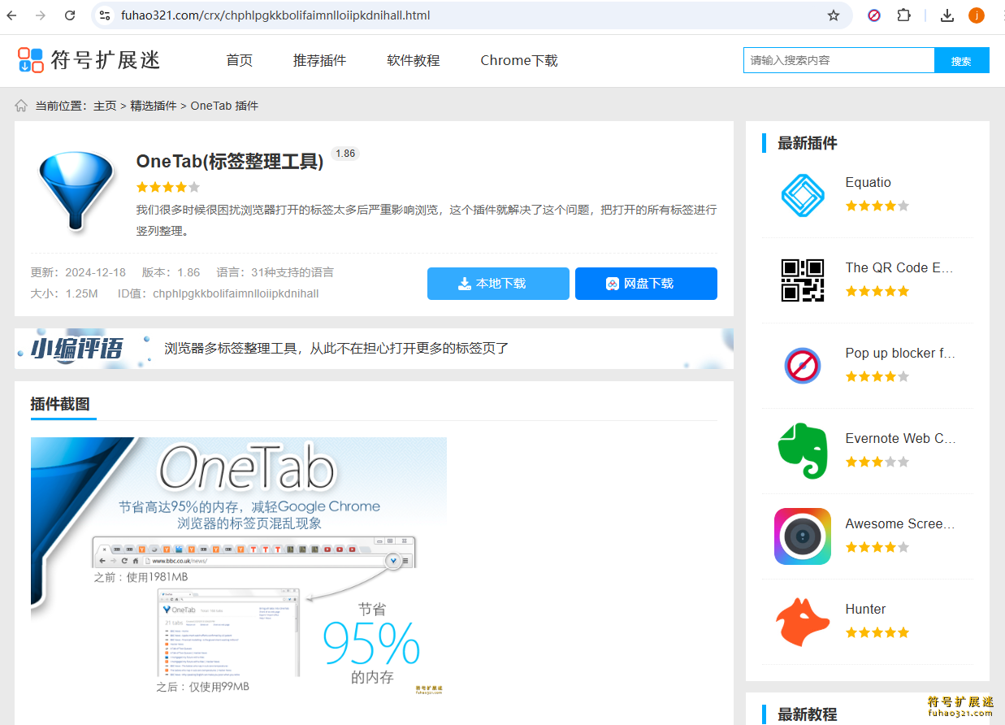Click the Equatio star rating
1005x725 pixels.
[877, 206]
